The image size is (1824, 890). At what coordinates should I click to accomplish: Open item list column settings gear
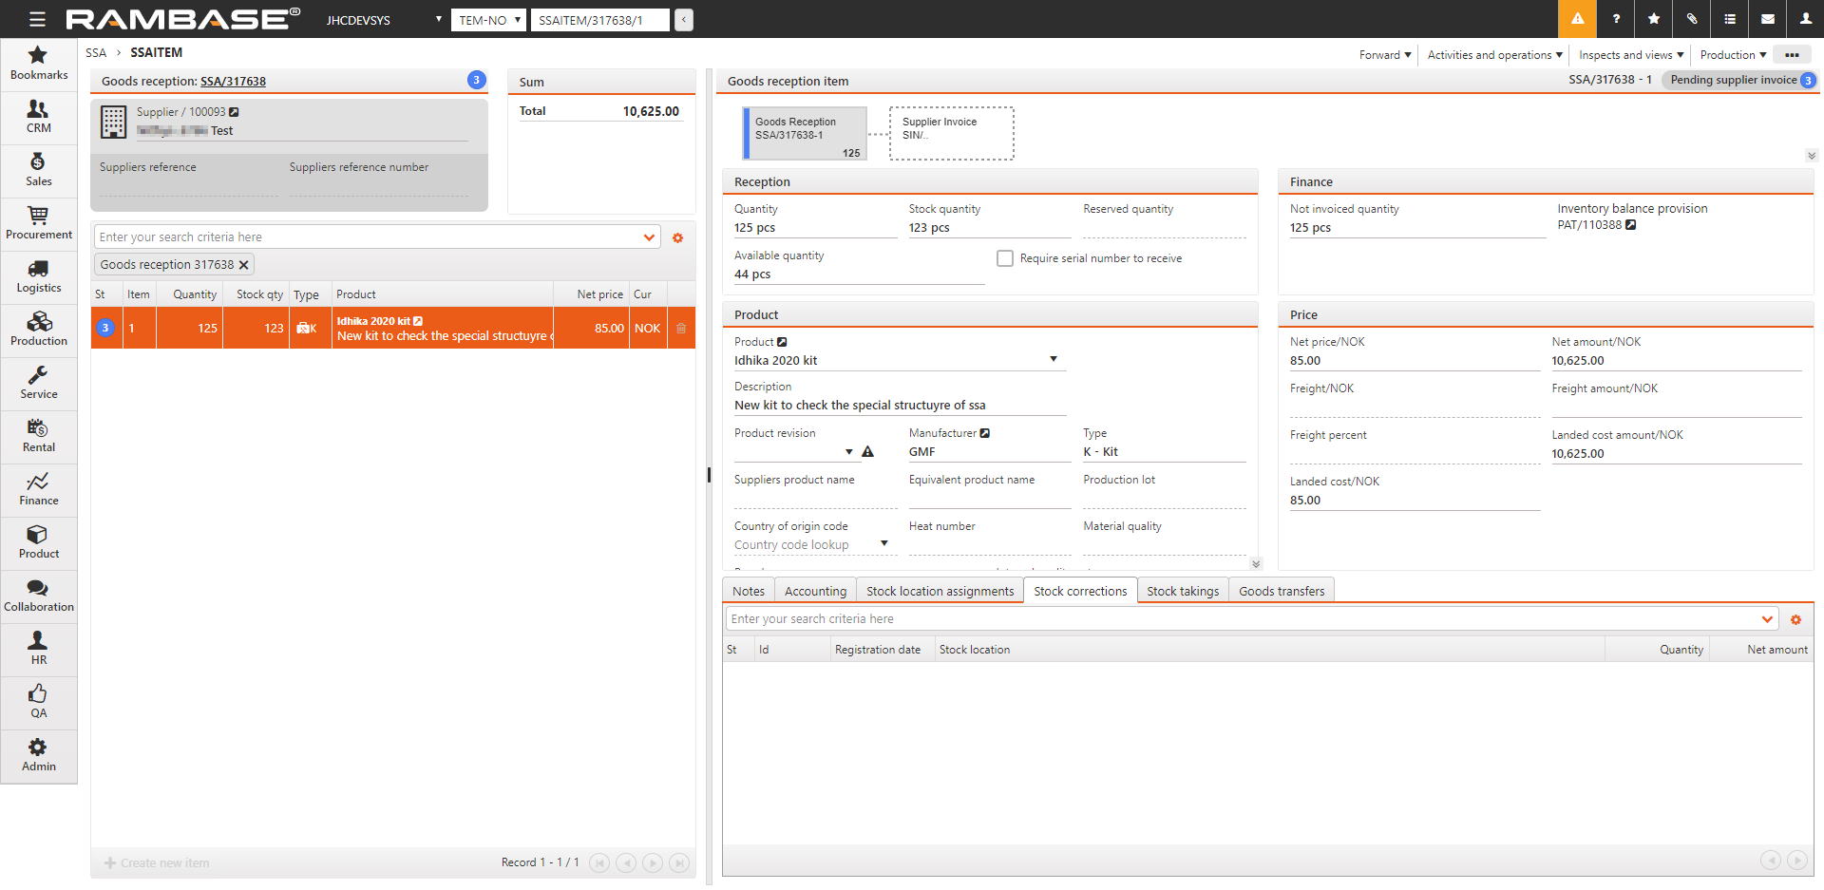[678, 238]
